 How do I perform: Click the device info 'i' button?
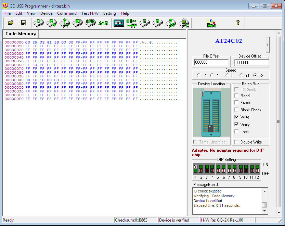(x=268, y=45)
